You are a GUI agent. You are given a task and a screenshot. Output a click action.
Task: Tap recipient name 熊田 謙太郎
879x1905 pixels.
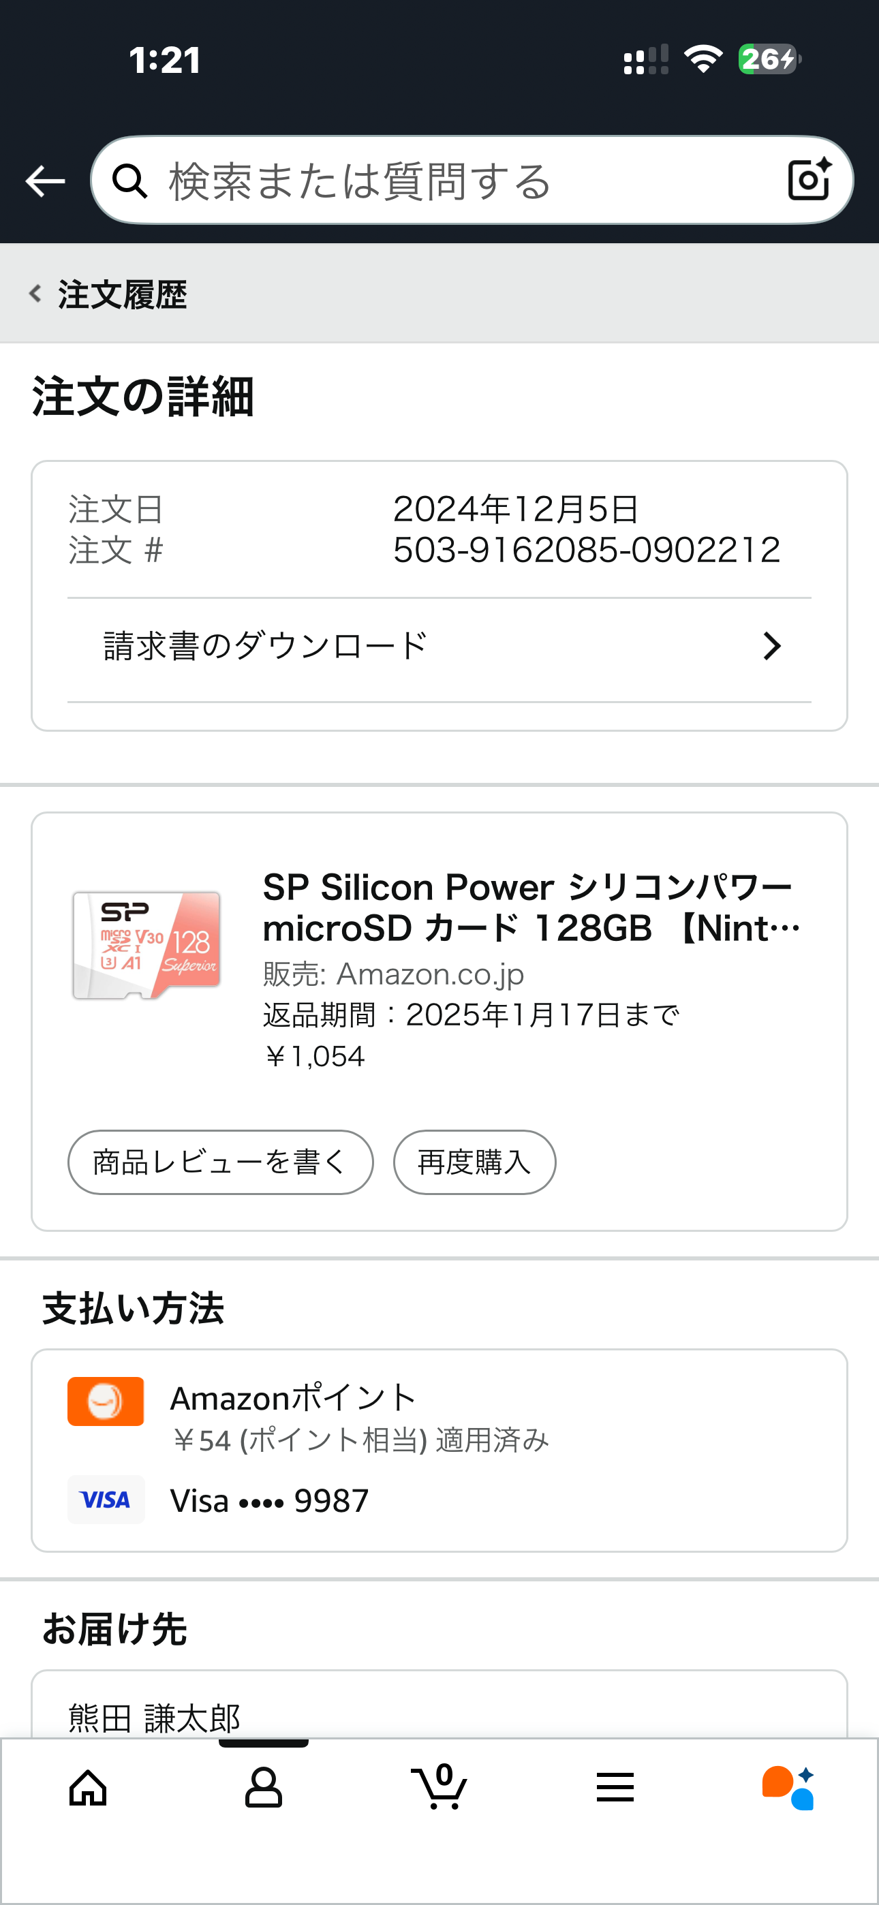[x=155, y=1717]
